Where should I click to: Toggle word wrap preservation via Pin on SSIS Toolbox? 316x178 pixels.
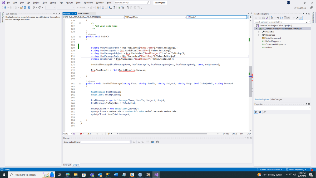(x=56, y=14)
